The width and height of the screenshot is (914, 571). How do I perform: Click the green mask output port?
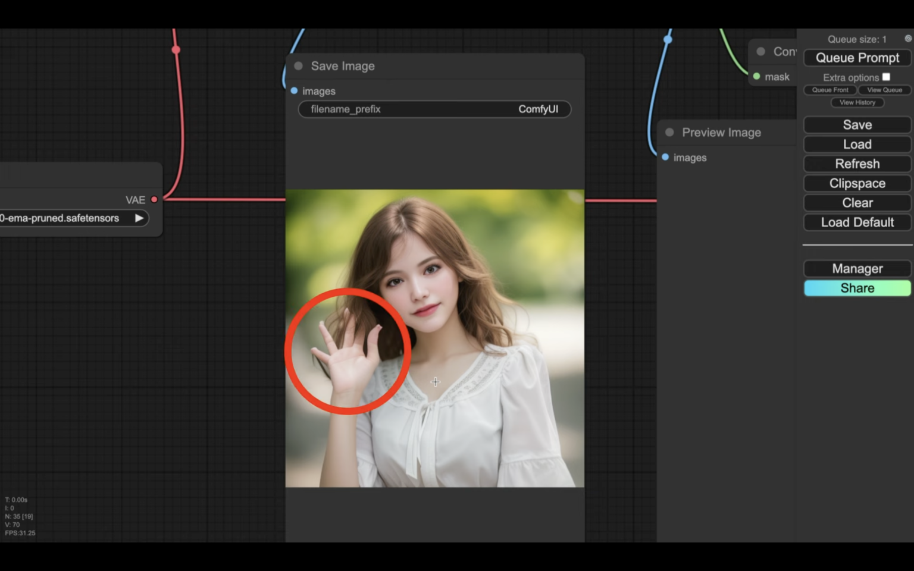tap(756, 77)
